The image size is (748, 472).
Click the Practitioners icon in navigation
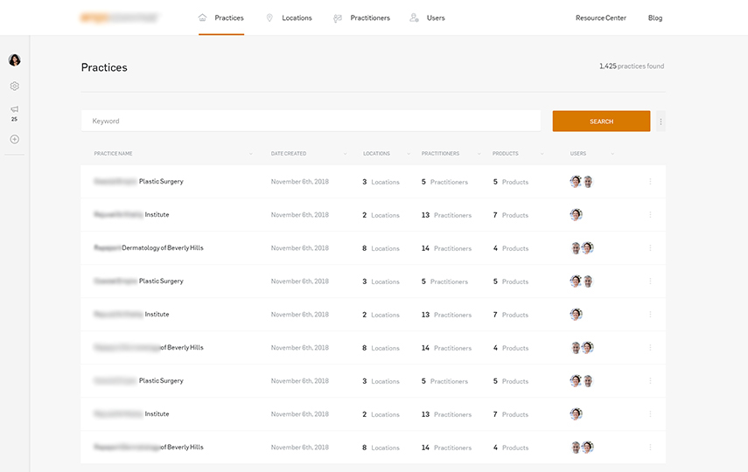click(338, 18)
